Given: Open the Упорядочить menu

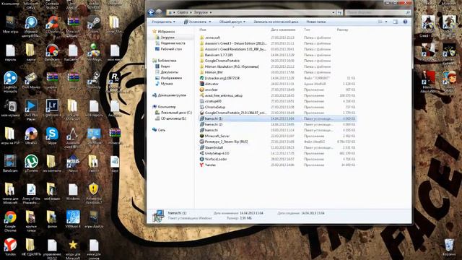Looking at the screenshot, I should point(163,22).
